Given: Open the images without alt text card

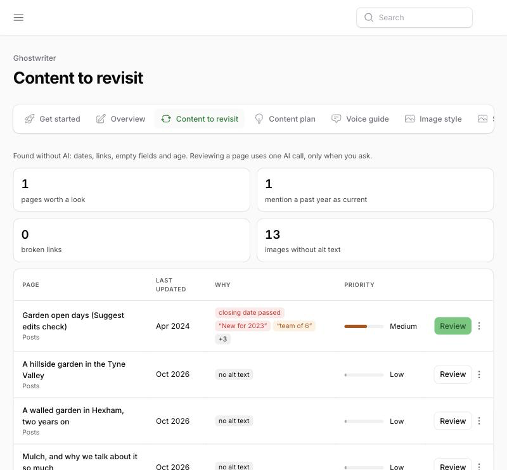Looking at the screenshot, I should [x=375, y=240].
